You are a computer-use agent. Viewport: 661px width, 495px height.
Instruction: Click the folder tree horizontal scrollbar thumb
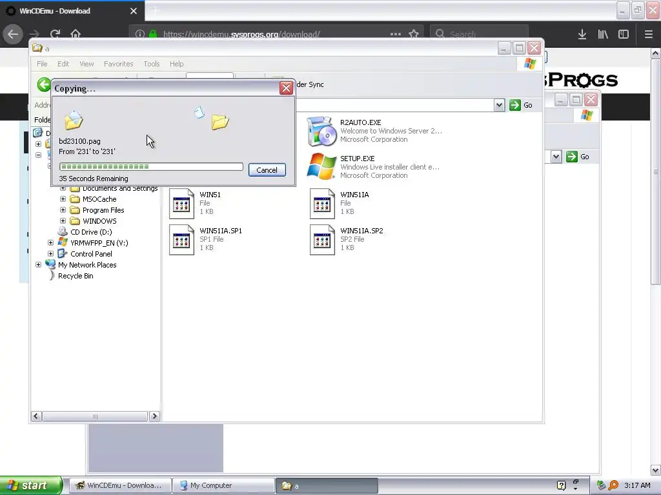[x=95, y=416]
